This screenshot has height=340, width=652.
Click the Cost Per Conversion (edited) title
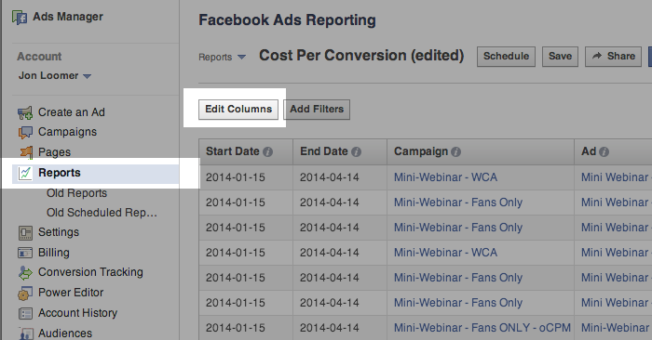(361, 56)
